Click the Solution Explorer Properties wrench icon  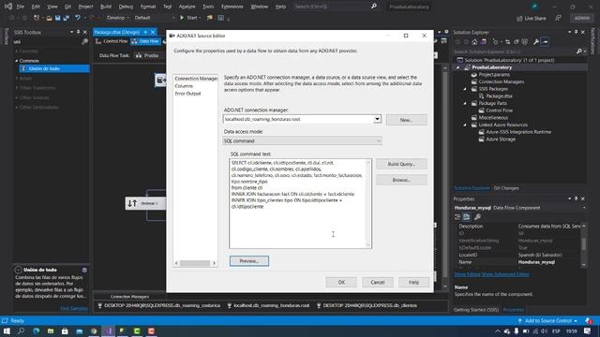tap(535, 42)
